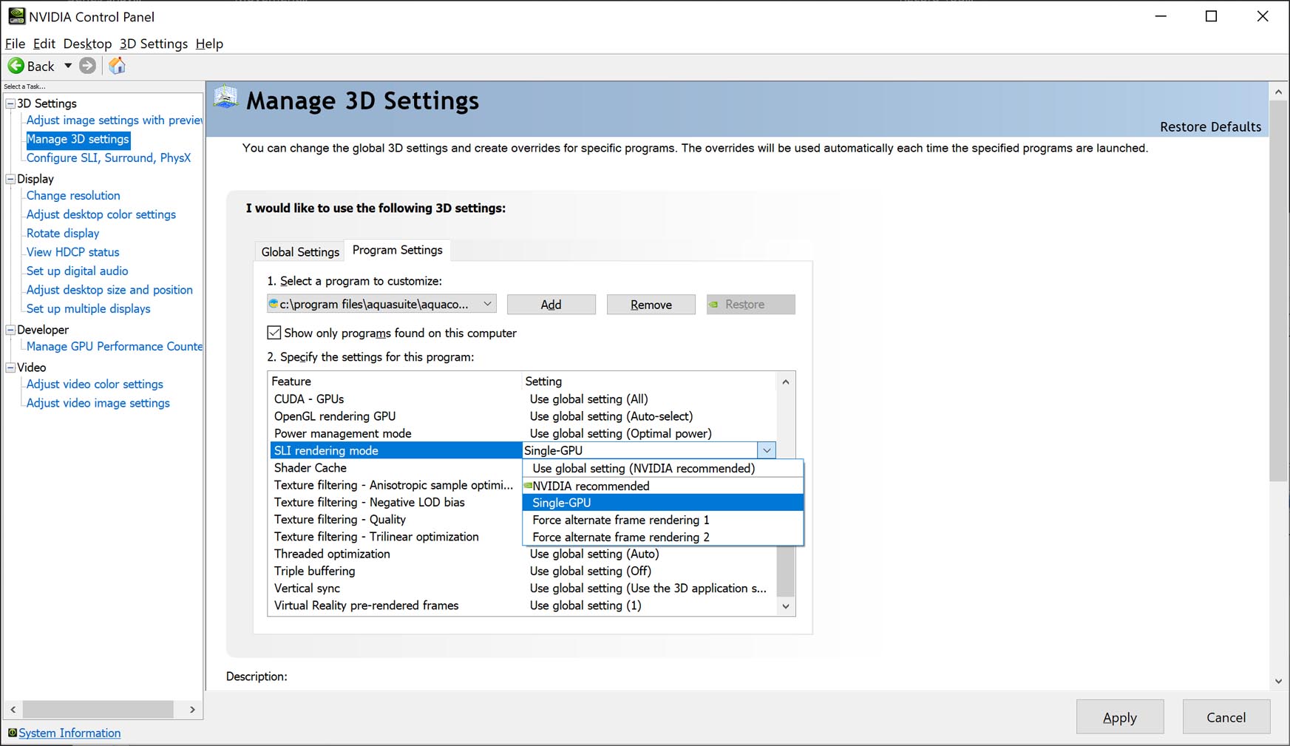Open the Back history dropdown arrow

click(x=68, y=66)
